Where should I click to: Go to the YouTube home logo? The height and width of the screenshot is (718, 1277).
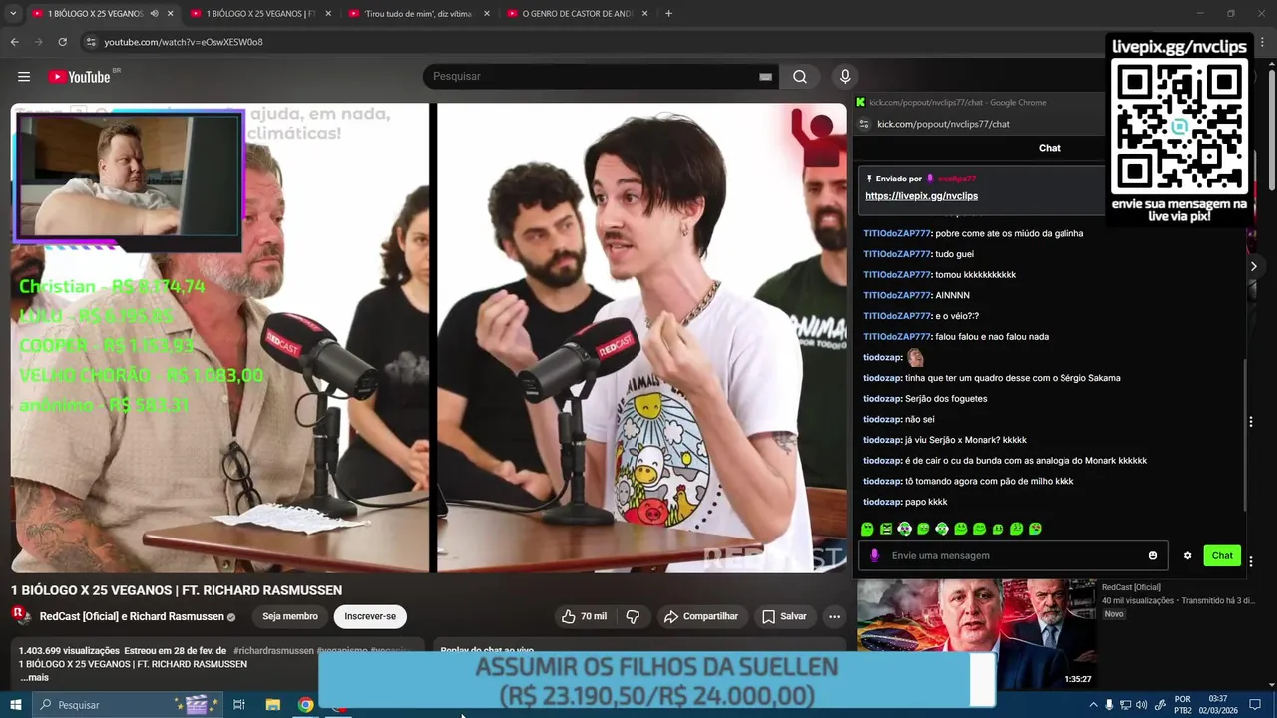79,77
